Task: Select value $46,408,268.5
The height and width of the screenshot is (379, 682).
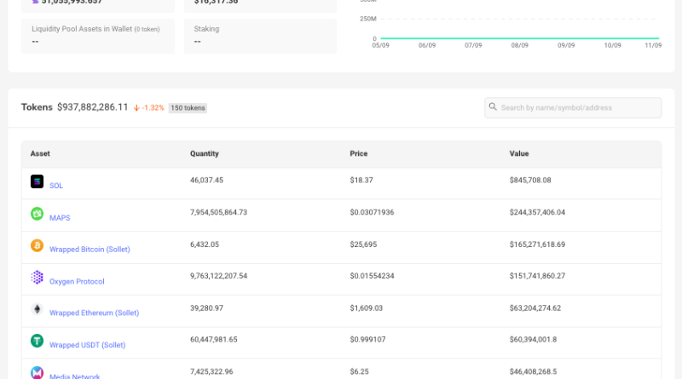Action: pos(533,371)
